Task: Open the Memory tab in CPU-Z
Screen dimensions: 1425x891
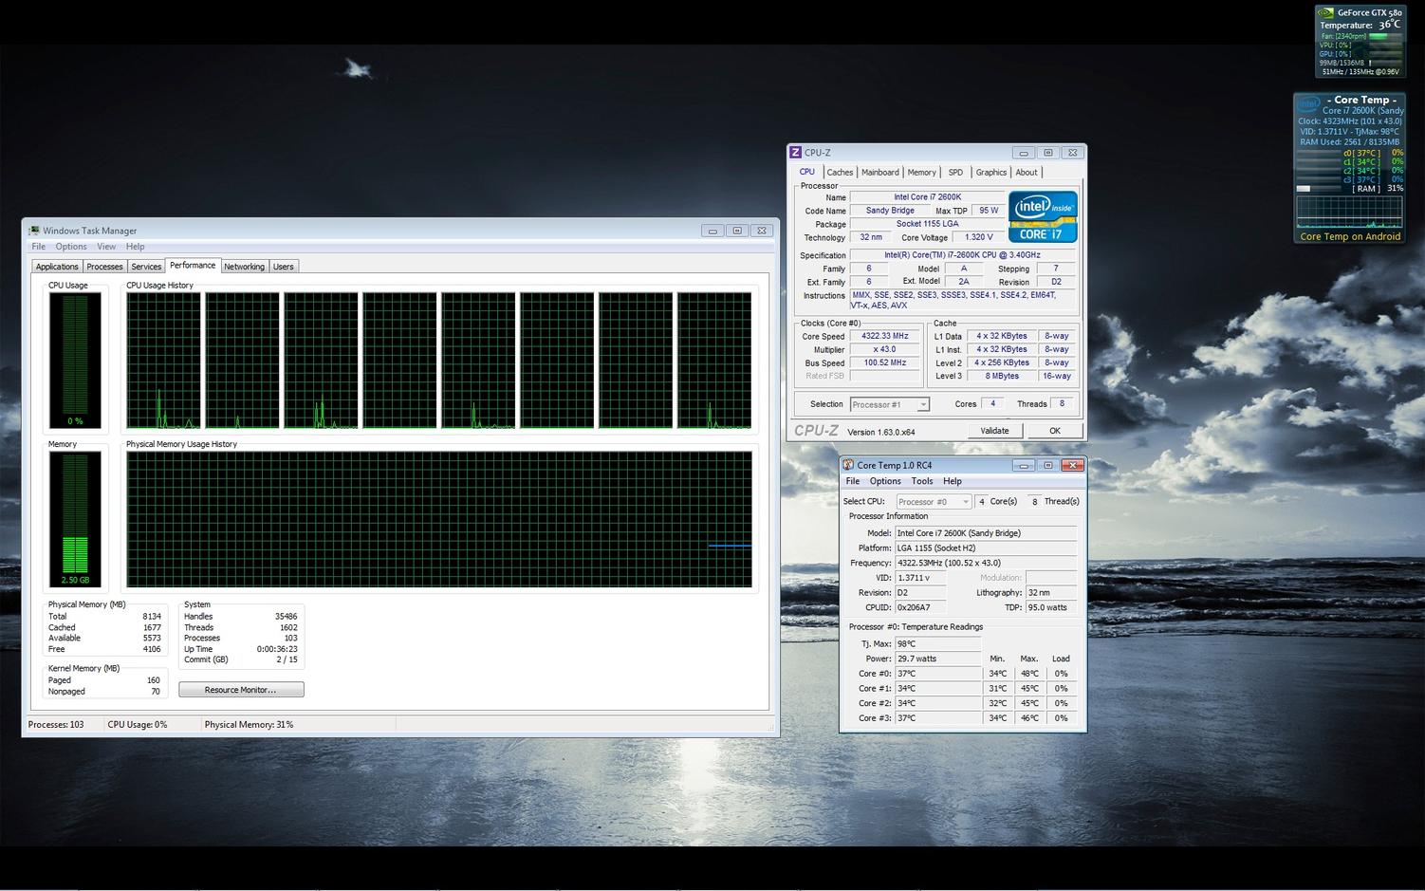Action: (x=922, y=173)
